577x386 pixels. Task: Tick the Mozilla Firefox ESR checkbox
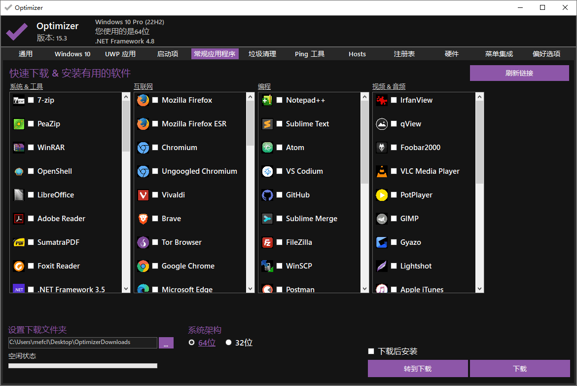coord(155,124)
